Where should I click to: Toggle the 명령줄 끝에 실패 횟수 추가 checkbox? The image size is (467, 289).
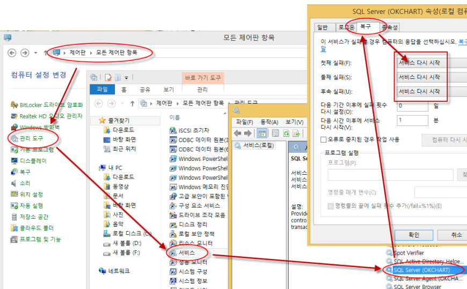pos(330,206)
